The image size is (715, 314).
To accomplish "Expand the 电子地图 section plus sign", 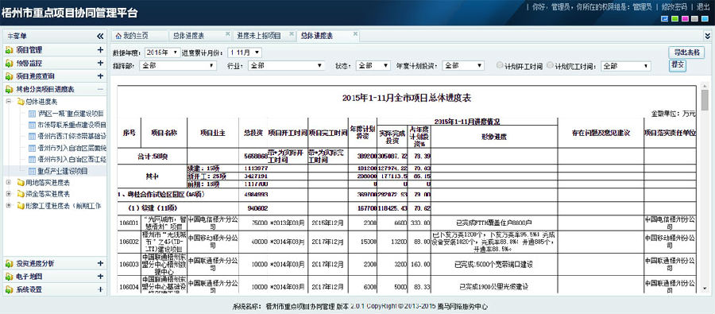I will tap(100, 276).
